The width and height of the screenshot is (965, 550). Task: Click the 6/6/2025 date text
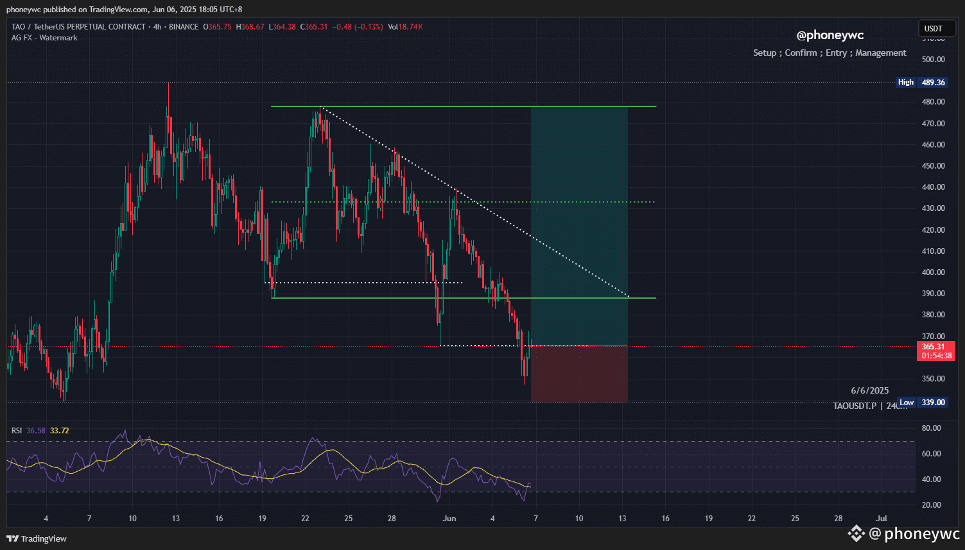870,390
